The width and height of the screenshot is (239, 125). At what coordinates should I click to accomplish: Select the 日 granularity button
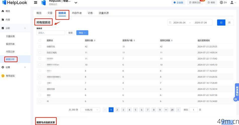point(221,23)
